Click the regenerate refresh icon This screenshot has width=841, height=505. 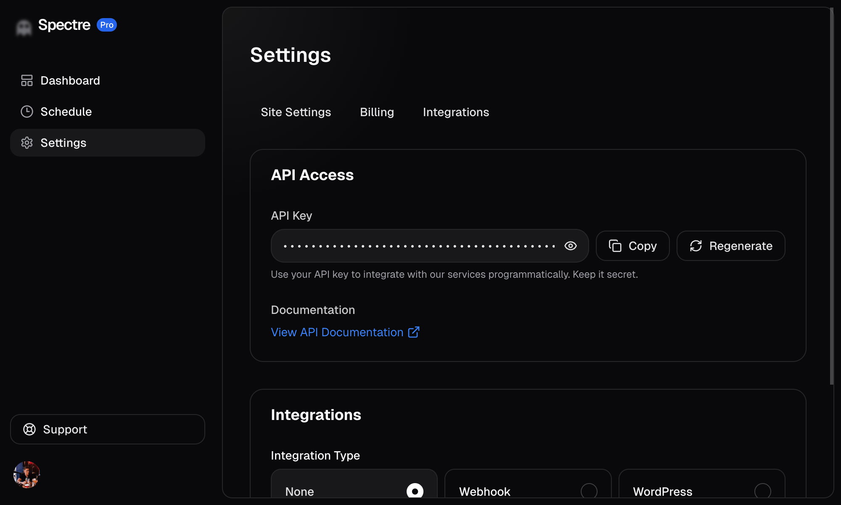[696, 246]
